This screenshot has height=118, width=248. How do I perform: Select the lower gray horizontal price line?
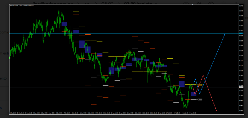coord(76,87)
